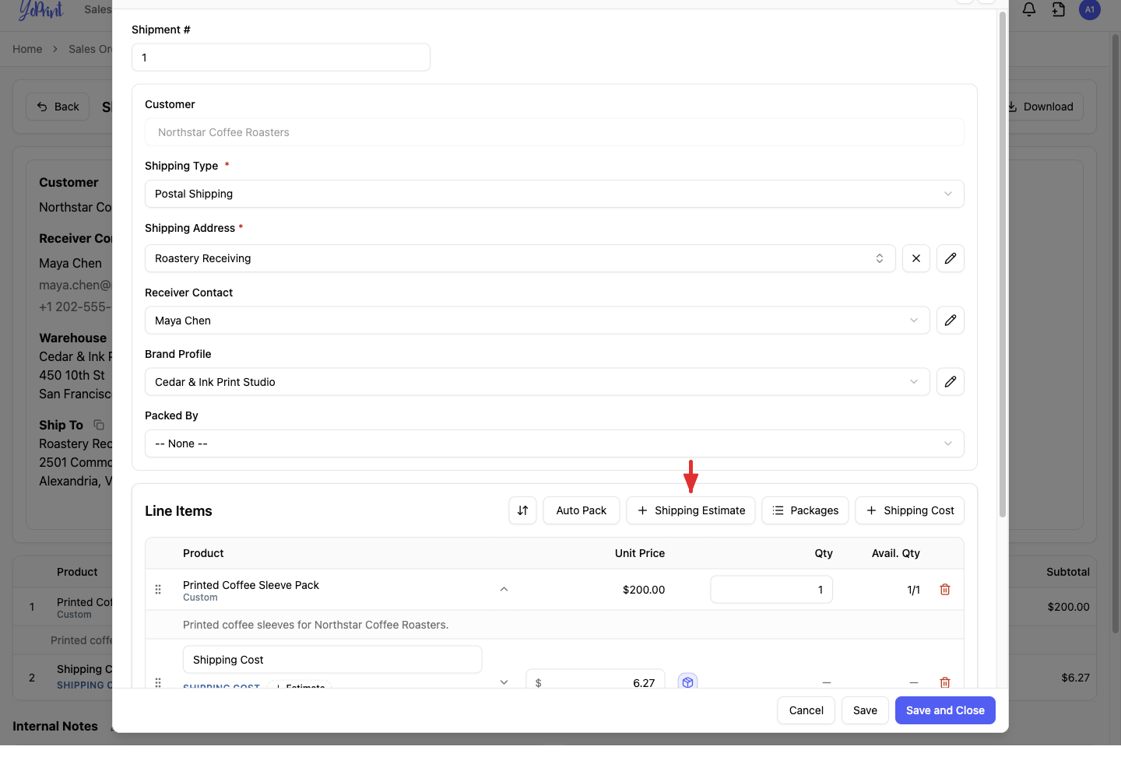
Task: Click the Shipping Cost name field
Action: point(332,660)
